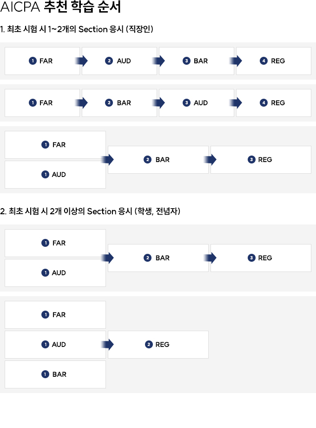Screen dimensions: 316x428
Task: Click the AICPA 추천 학습 순서 title
Action: pos(60,7)
